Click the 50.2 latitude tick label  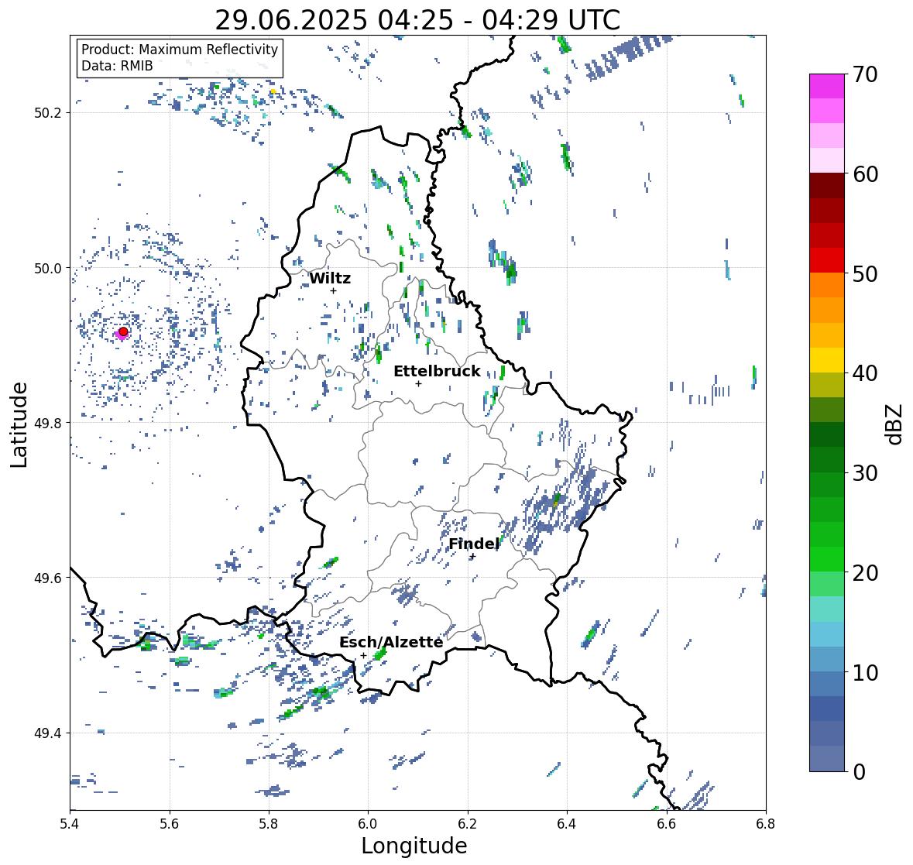pyautogui.click(x=48, y=113)
